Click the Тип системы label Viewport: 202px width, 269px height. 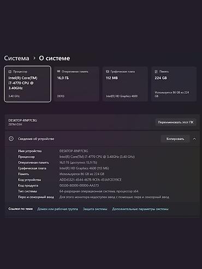(x=27, y=192)
